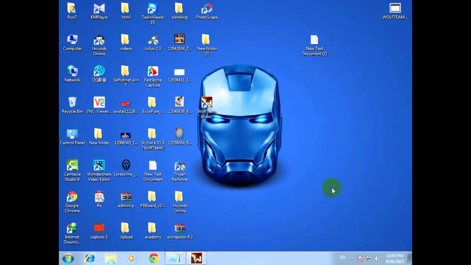This screenshot has width=471, height=265.
Task: Open the admincp archive file
Action: point(126,199)
